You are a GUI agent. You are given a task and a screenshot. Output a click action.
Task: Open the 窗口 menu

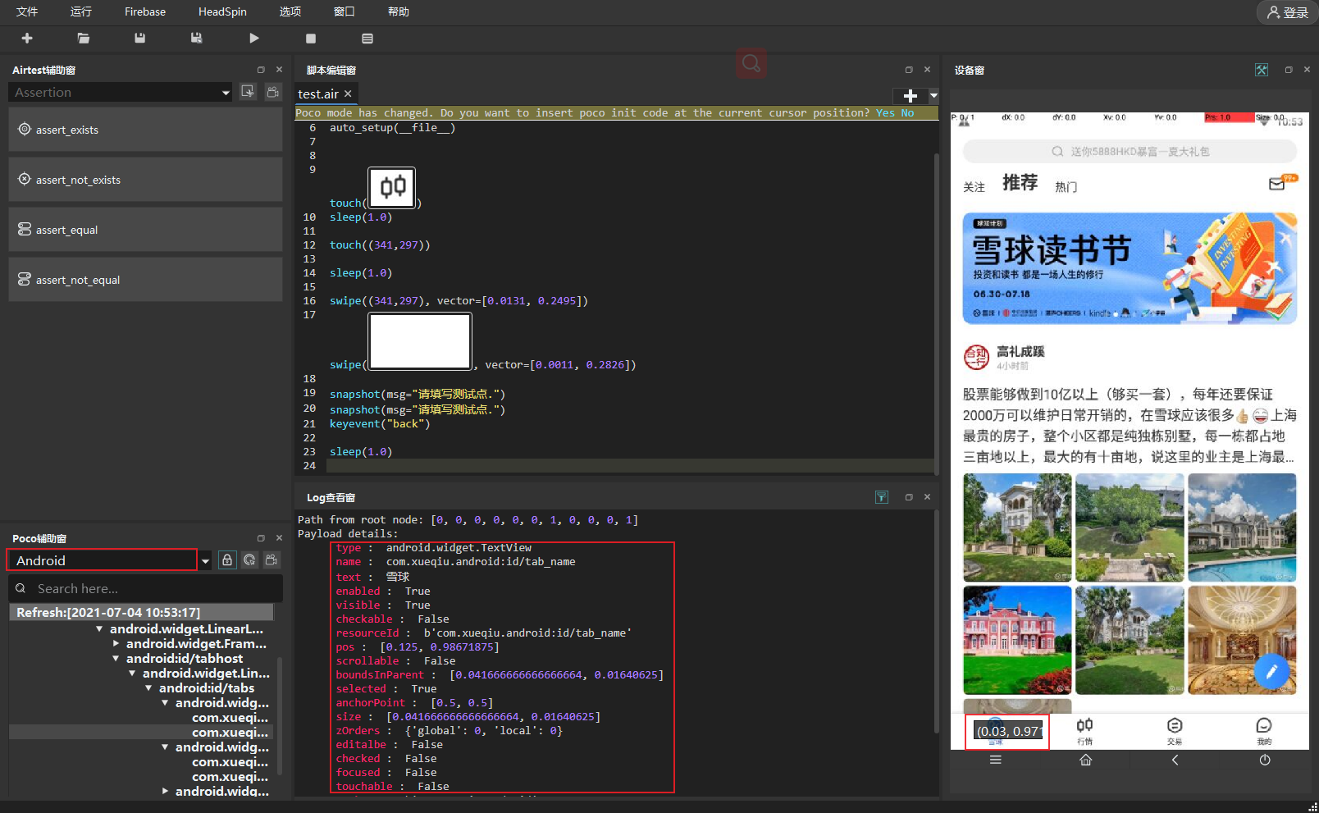point(345,11)
